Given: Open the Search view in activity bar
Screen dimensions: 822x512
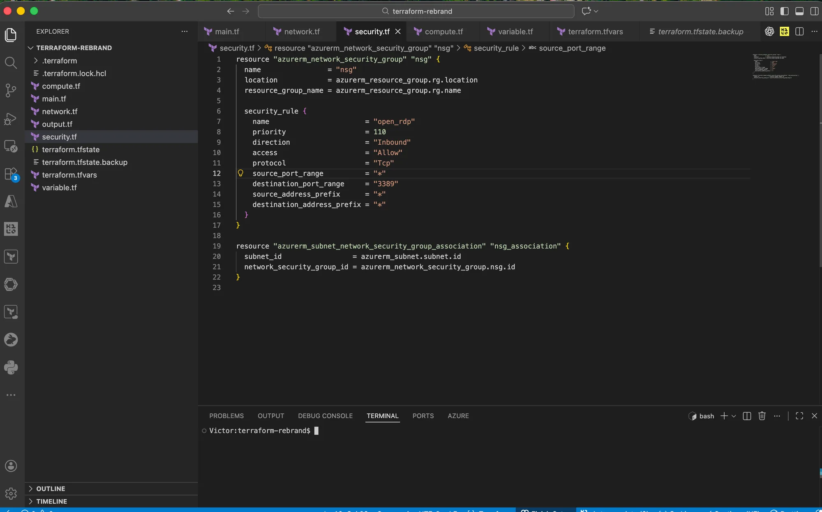Looking at the screenshot, I should [x=11, y=62].
